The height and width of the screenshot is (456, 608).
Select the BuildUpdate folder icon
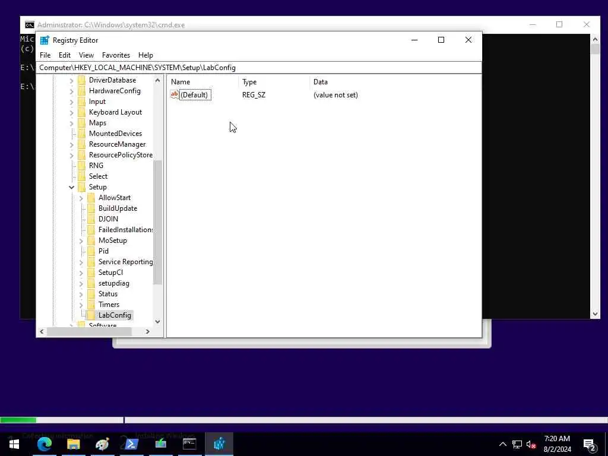click(91, 208)
